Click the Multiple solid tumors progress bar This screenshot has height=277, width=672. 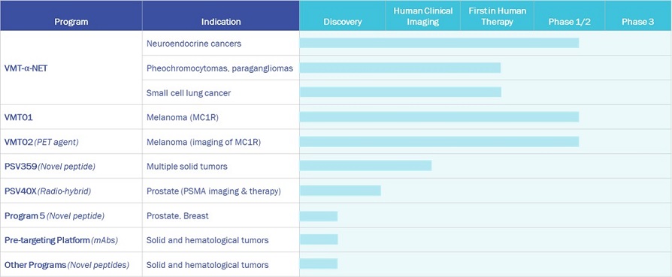coord(365,166)
